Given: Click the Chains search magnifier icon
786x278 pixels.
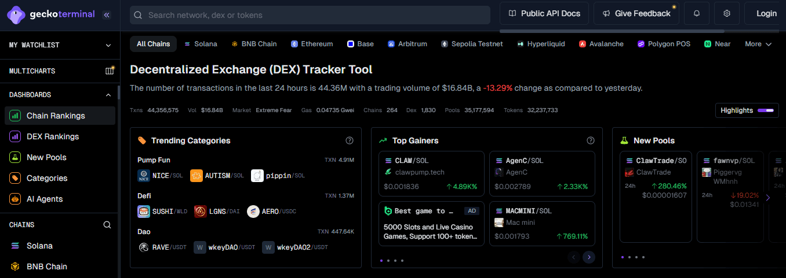Looking at the screenshot, I should pyautogui.click(x=107, y=225).
